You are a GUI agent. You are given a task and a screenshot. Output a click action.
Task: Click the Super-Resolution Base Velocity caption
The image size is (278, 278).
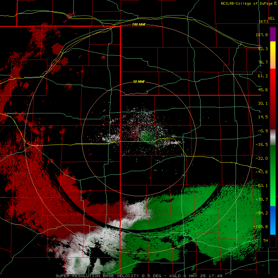click(139, 276)
